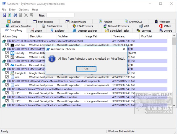Screen dimensions: 177x134
Task: Click registry icon beside SafeBoot AlternateShell key
Action: coord(4,41)
